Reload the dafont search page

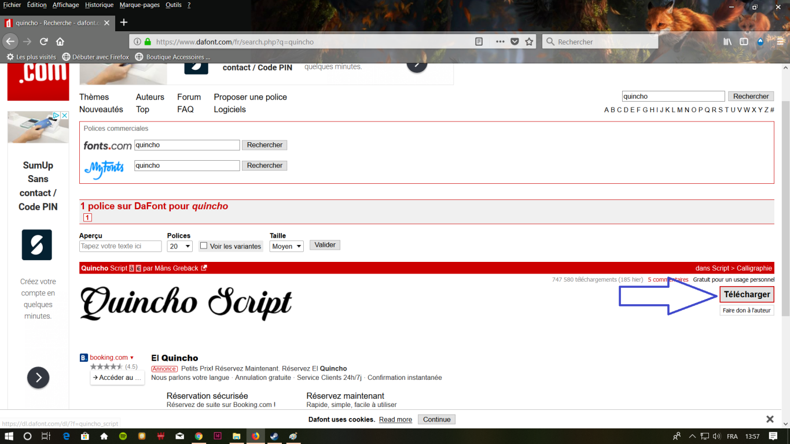tap(43, 42)
